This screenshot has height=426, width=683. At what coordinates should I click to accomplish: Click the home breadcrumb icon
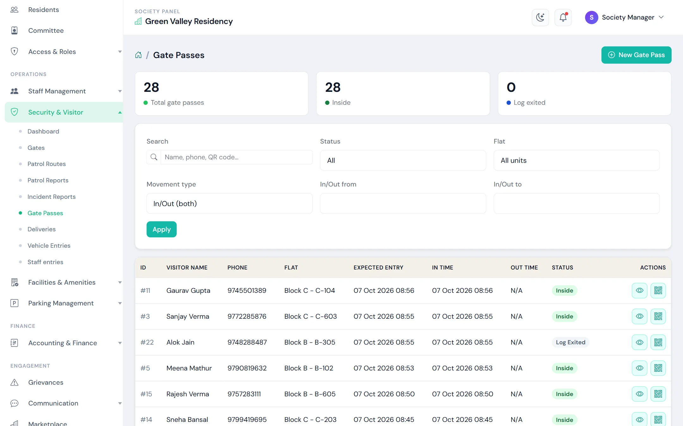coord(138,55)
